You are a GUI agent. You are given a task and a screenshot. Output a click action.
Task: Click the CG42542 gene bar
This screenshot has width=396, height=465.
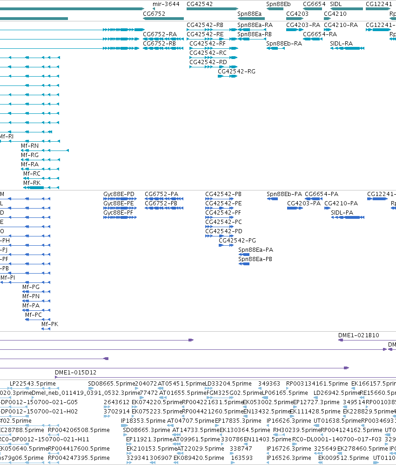coord(212,9)
